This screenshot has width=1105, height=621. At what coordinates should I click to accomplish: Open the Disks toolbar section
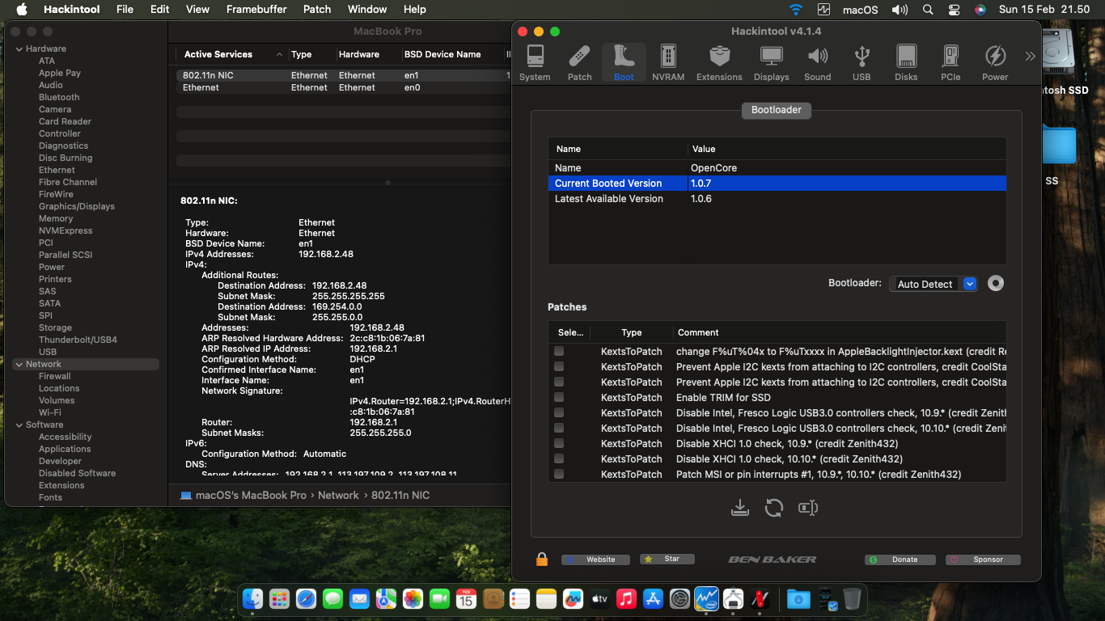(x=906, y=63)
